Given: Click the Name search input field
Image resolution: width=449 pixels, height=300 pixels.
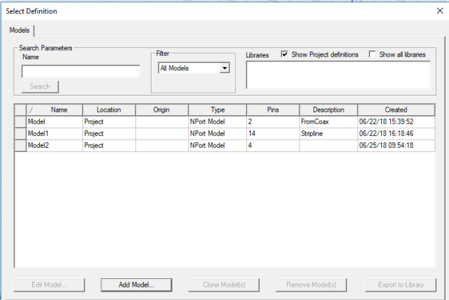Looking at the screenshot, I should [x=80, y=71].
